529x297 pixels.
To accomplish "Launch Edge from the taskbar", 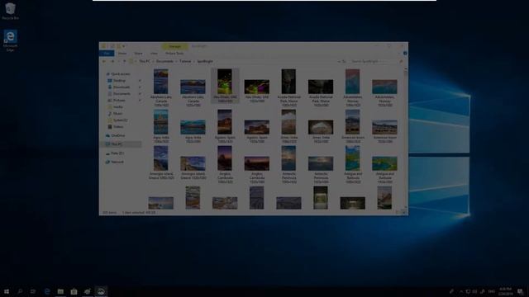I will pos(47,291).
